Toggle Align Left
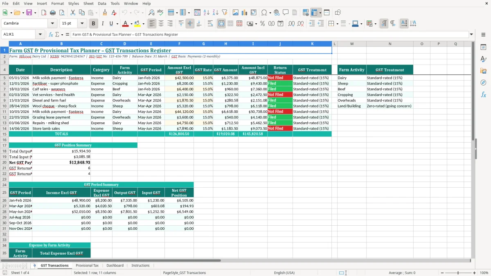The width and height of the screenshot is (491, 276). [152, 24]
